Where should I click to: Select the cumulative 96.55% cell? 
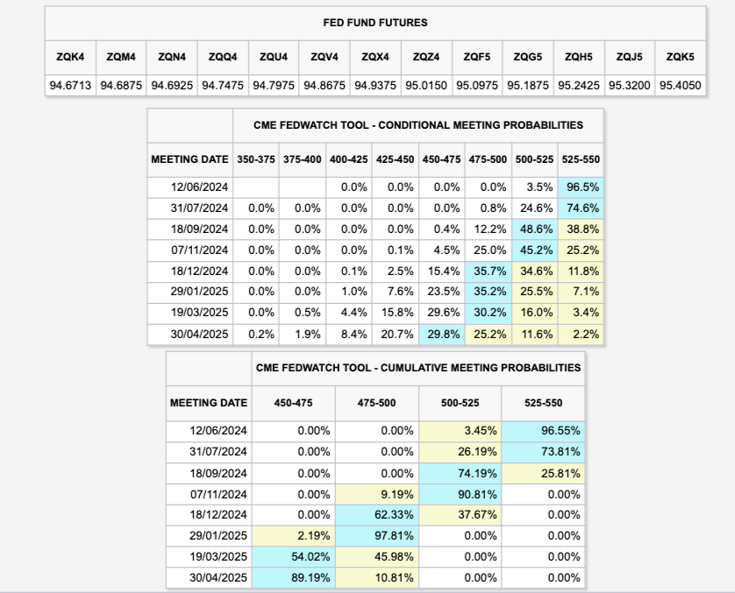[x=542, y=431]
